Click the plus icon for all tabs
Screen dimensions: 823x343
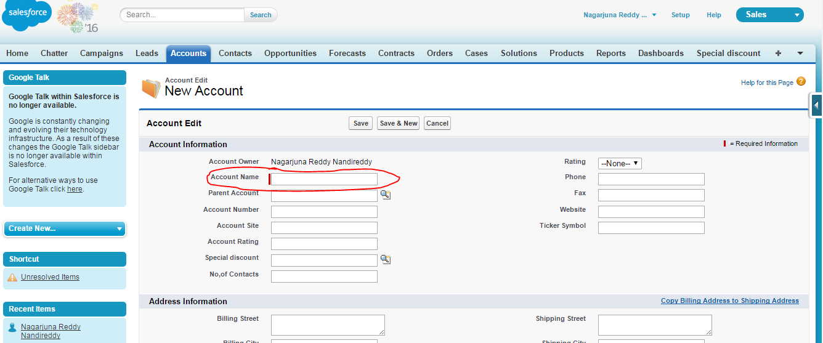(778, 54)
